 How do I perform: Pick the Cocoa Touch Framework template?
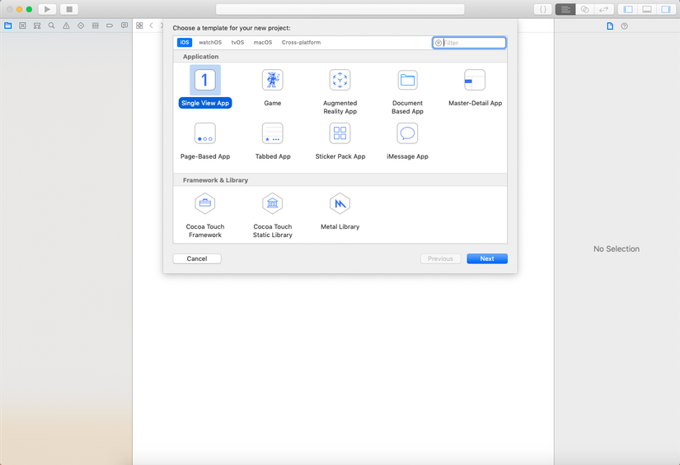click(x=205, y=215)
